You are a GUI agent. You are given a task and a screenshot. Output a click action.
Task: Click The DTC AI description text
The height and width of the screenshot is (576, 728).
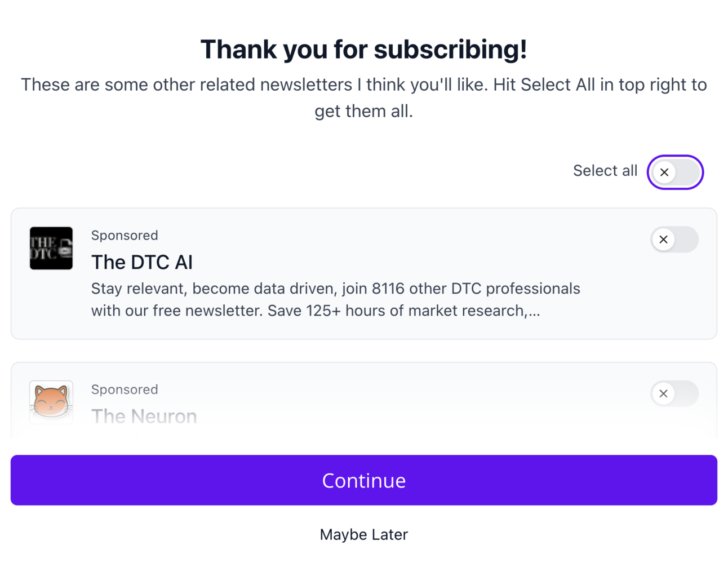(x=335, y=299)
